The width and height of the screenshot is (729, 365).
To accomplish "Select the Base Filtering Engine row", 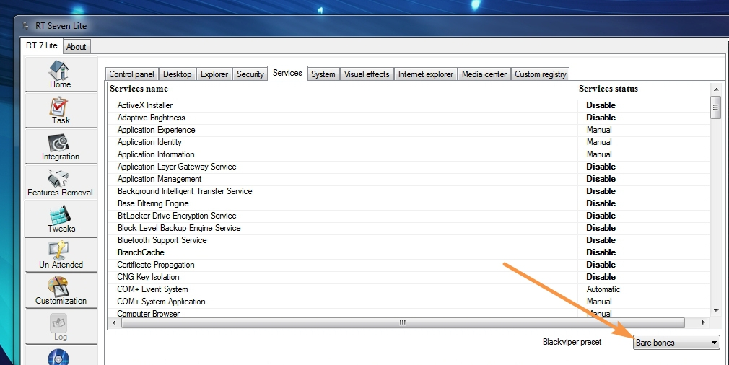I will [x=409, y=203].
